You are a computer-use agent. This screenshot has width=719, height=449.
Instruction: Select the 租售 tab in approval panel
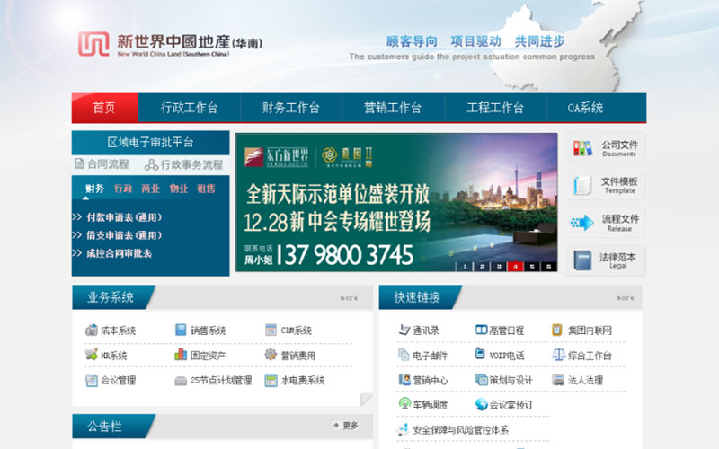[206, 189]
